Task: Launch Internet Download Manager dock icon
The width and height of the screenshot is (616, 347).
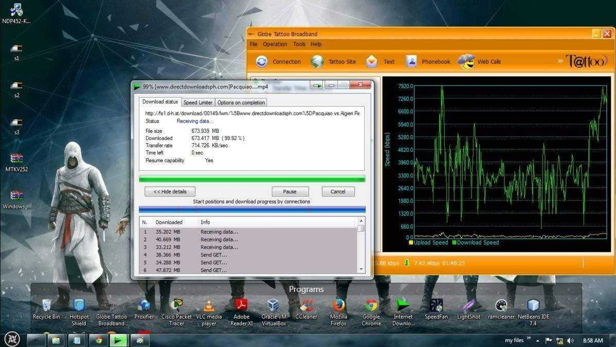Action: pos(404,313)
